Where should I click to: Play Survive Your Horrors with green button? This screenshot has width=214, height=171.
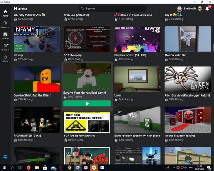pos(87,103)
